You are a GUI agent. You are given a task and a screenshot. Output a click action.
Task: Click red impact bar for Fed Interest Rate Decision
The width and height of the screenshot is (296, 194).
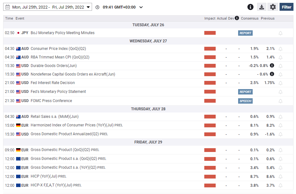click(x=210, y=83)
